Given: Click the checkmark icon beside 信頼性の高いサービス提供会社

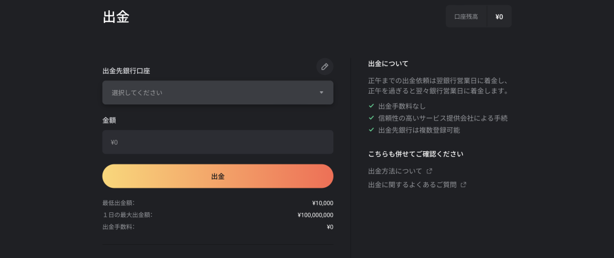Looking at the screenshot, I should [372, 118].
